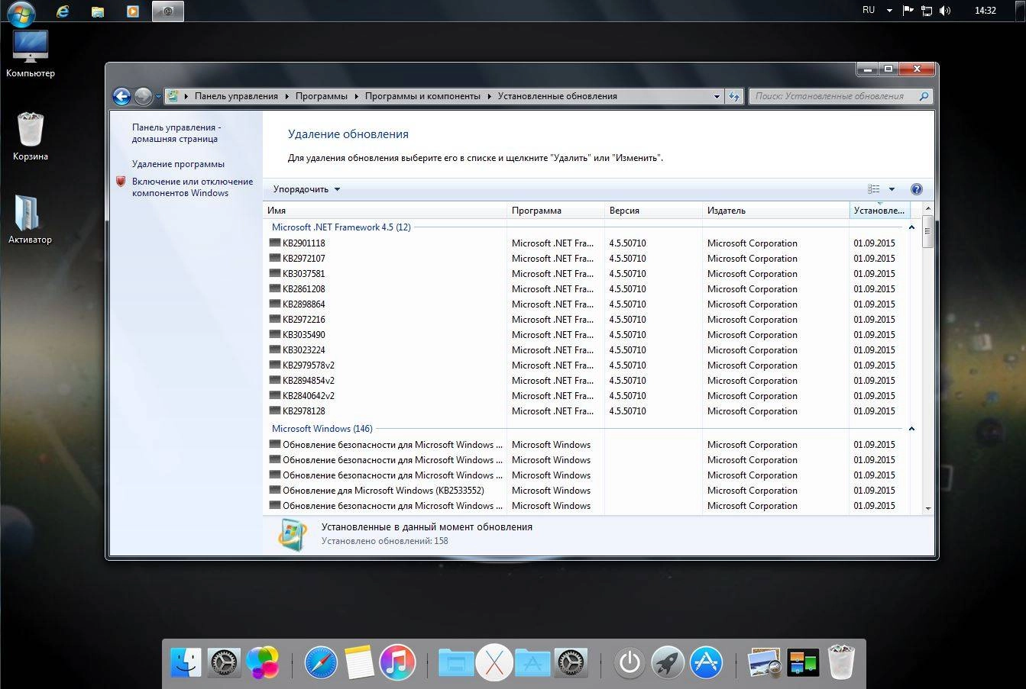Open the help question mark icon
This screenshot has height=689, width=1026.
[917, 189]
